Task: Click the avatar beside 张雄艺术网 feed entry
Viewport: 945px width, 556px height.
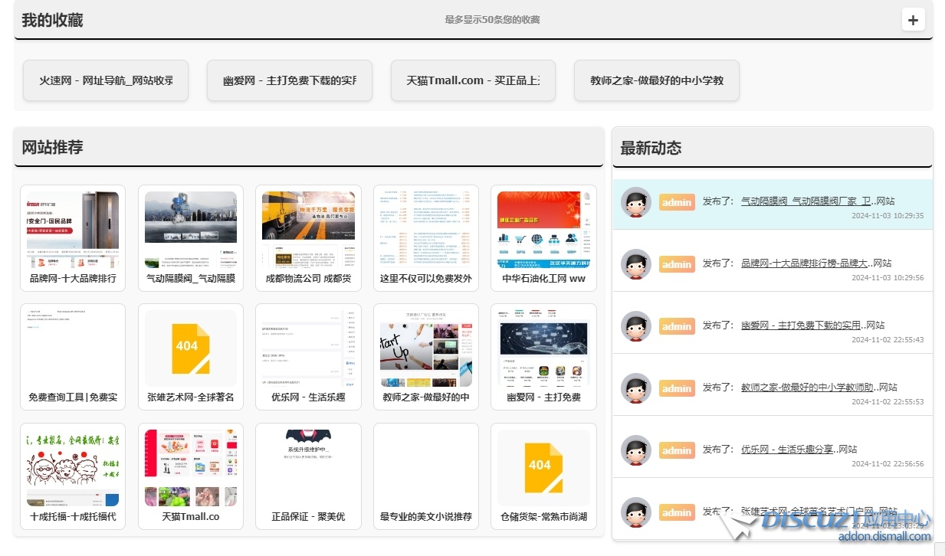Action: click(x=636, y=512)
